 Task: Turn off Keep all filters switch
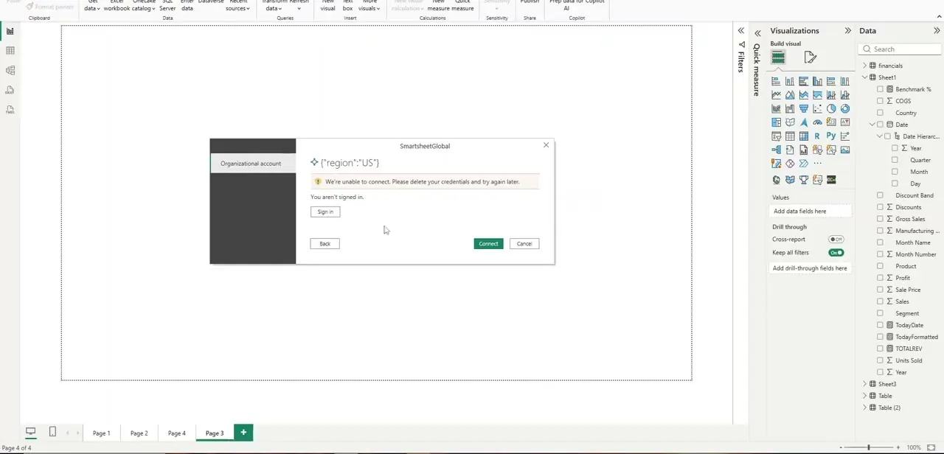pos(836,253)
